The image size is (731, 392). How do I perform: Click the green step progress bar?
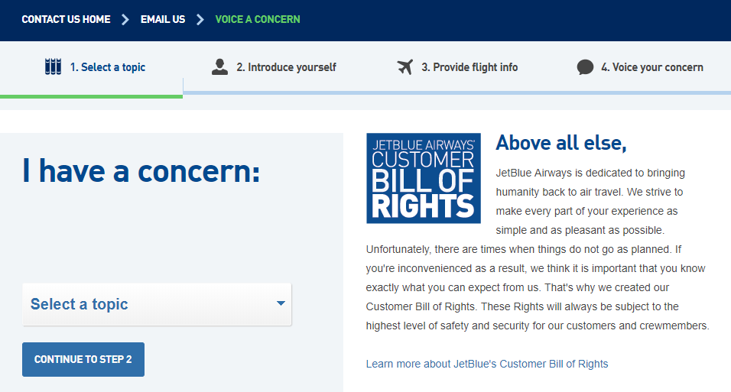(92, 96)
